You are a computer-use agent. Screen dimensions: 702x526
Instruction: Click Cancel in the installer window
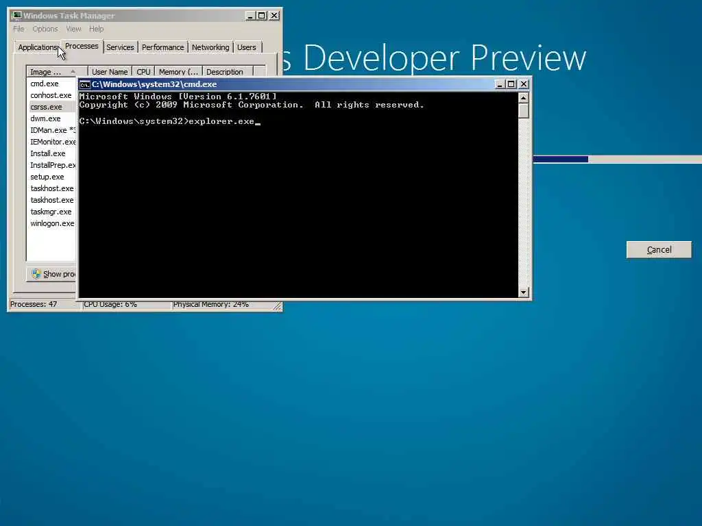pyautogui.click(x=659, y=249)
